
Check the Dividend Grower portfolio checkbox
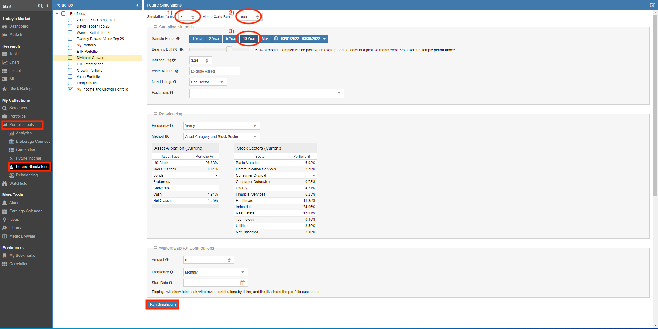point(70,58)
